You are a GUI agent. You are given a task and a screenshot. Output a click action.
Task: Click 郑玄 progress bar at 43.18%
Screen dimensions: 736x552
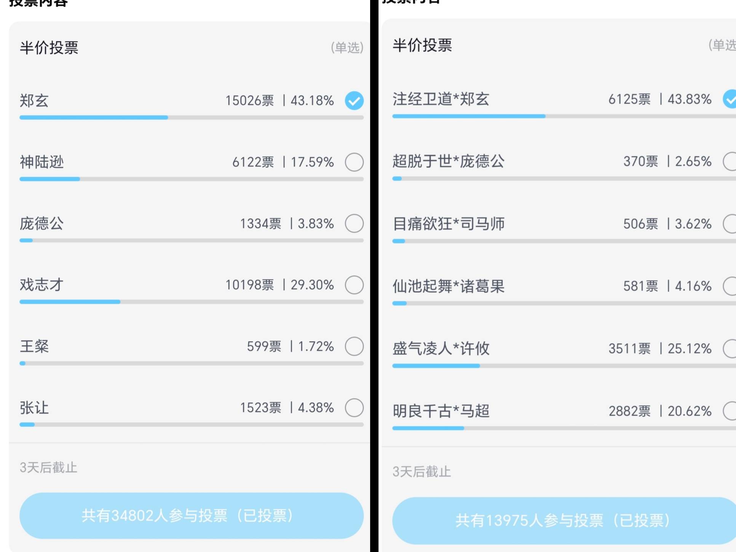pos(191,118)
